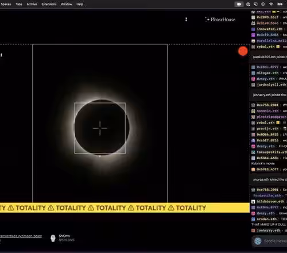Click avatar beside jonharry.eth chat message
This screenshot has height=253, width=287.
pos(253,231)
